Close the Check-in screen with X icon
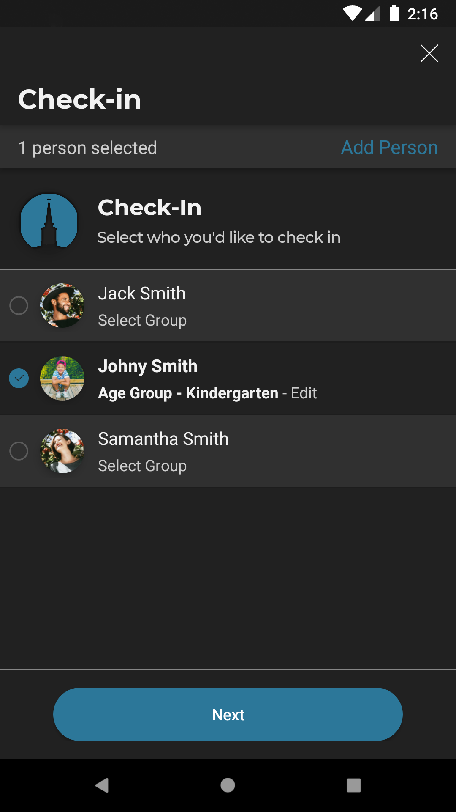Viewport: 456px width, 812px height. pos(429,53)
